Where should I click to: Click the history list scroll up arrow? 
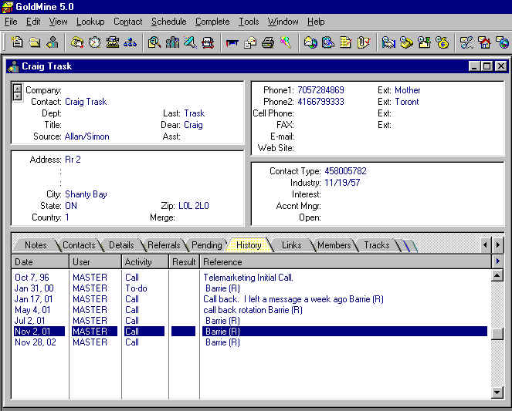click(497, 276)
